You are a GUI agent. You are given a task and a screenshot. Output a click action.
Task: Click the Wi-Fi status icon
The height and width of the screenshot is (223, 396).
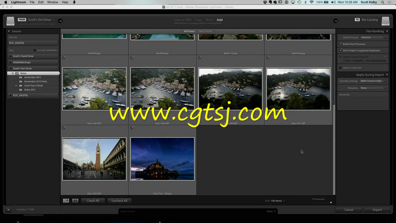click(x=312, y=2)
